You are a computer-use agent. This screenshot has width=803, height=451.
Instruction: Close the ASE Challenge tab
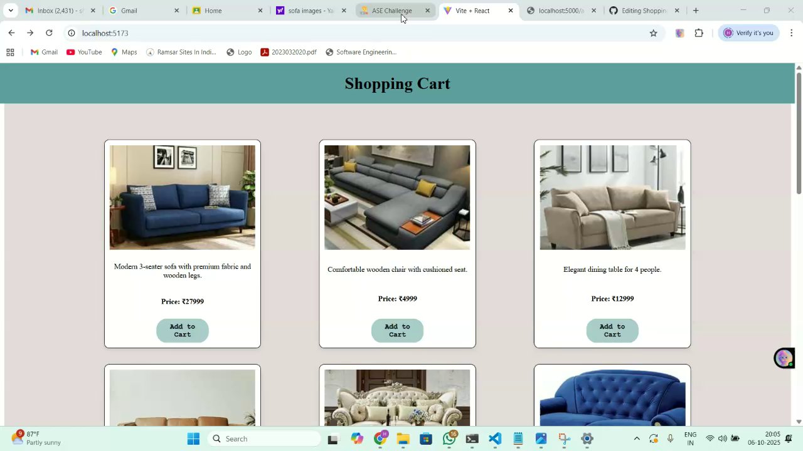(428, 11)
